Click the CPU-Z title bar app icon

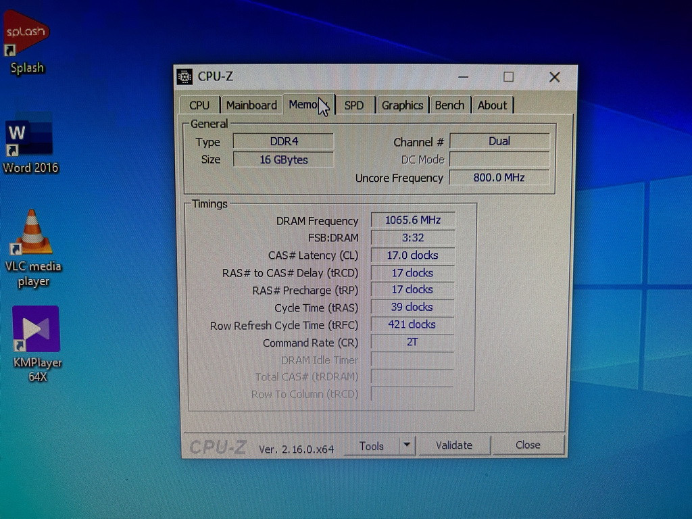point(184,77)
